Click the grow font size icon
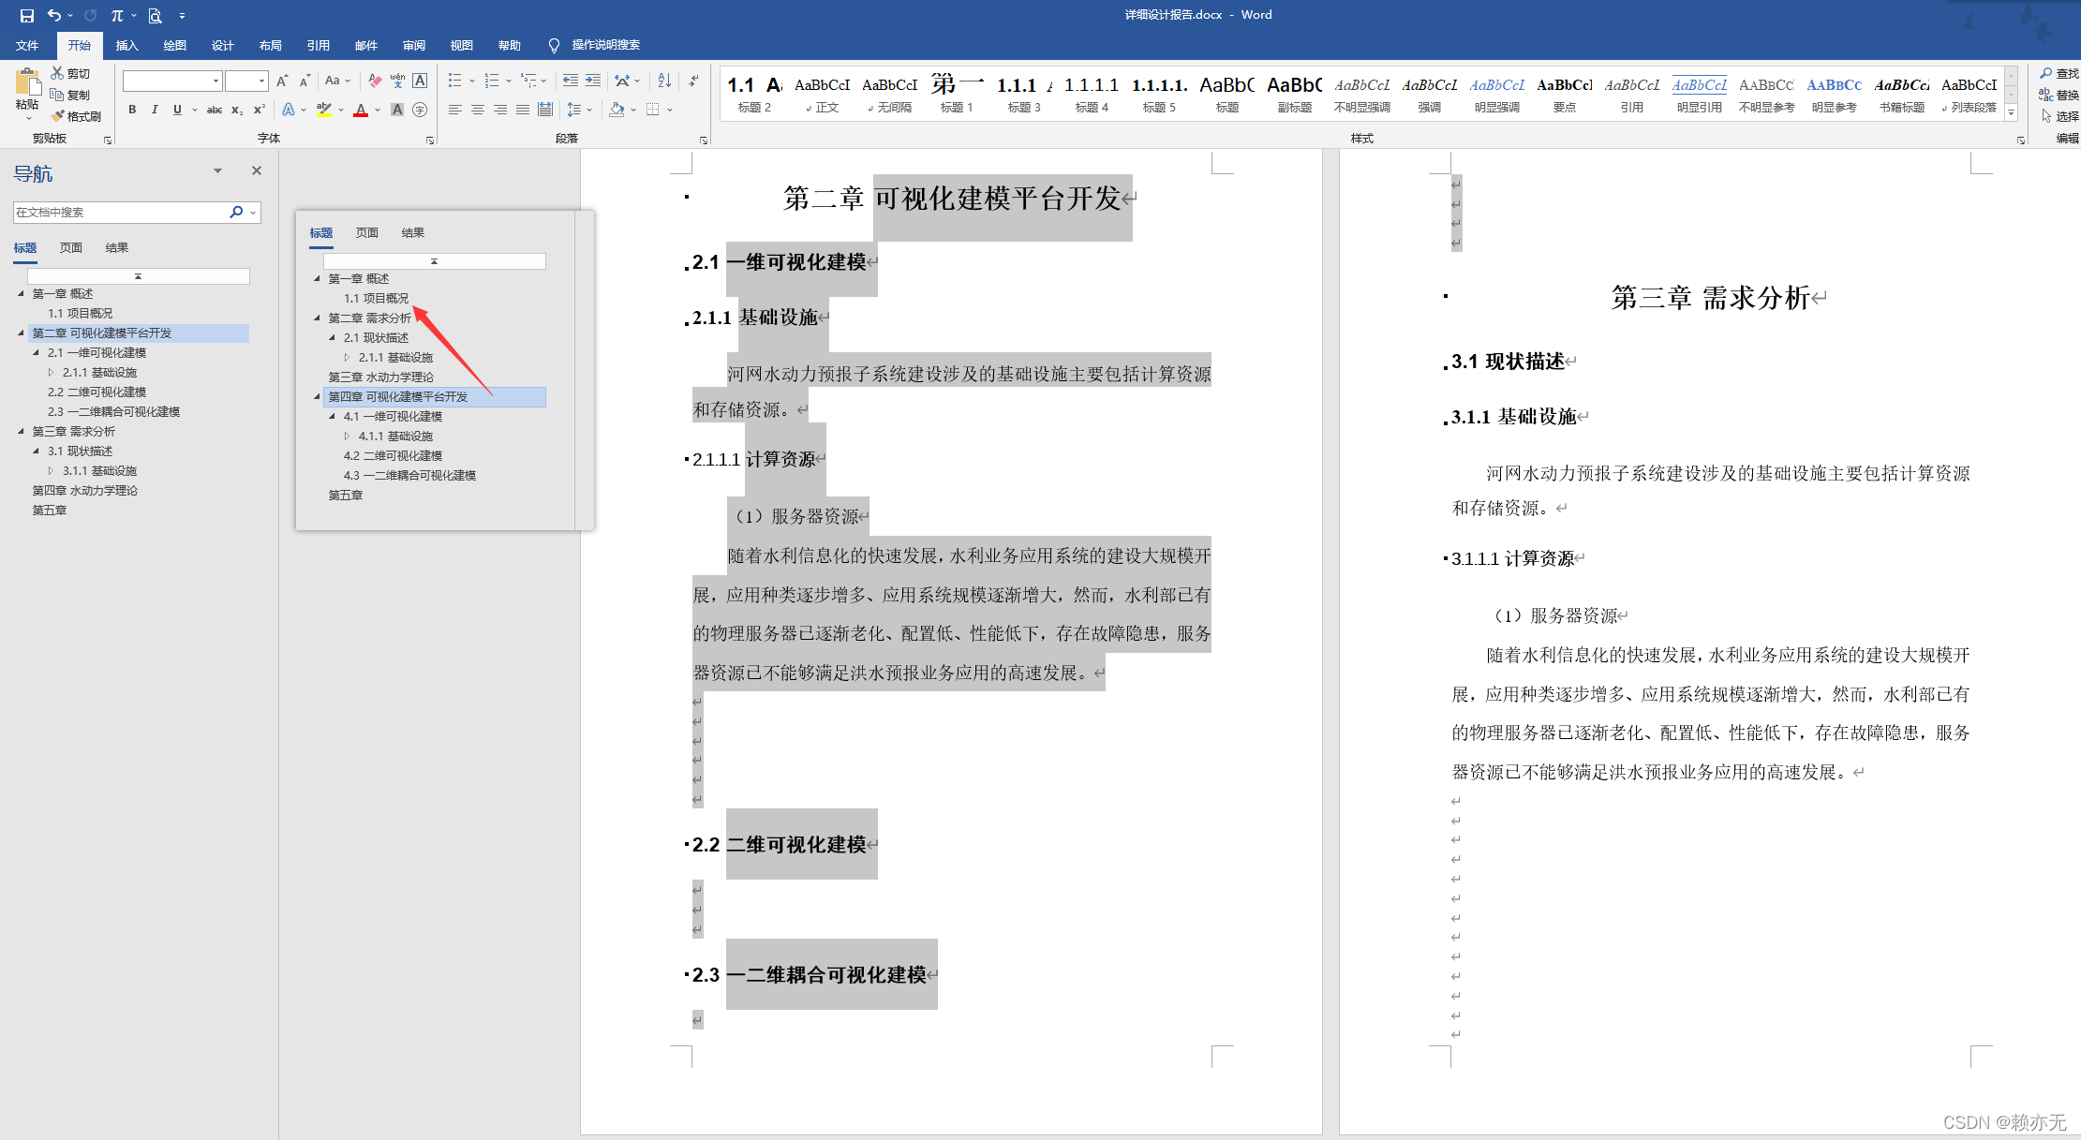Image resolution: width=2081 pixels, height=1140 pixels. tap(282, 81)
